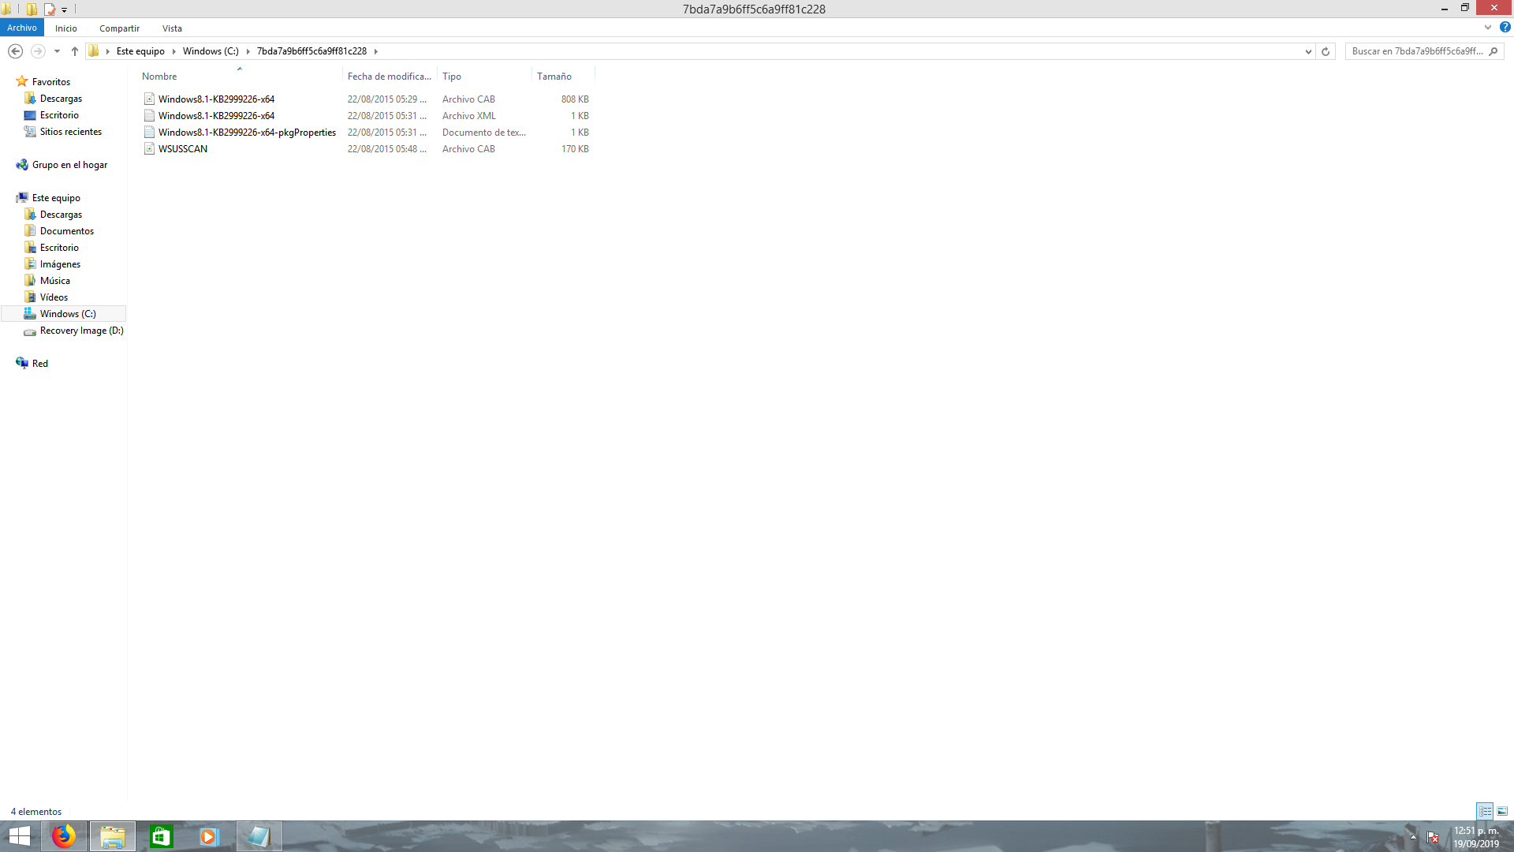Click the WSUSSCAN cab file icon
Screen dimensions: 1514x852
[149, 149]
